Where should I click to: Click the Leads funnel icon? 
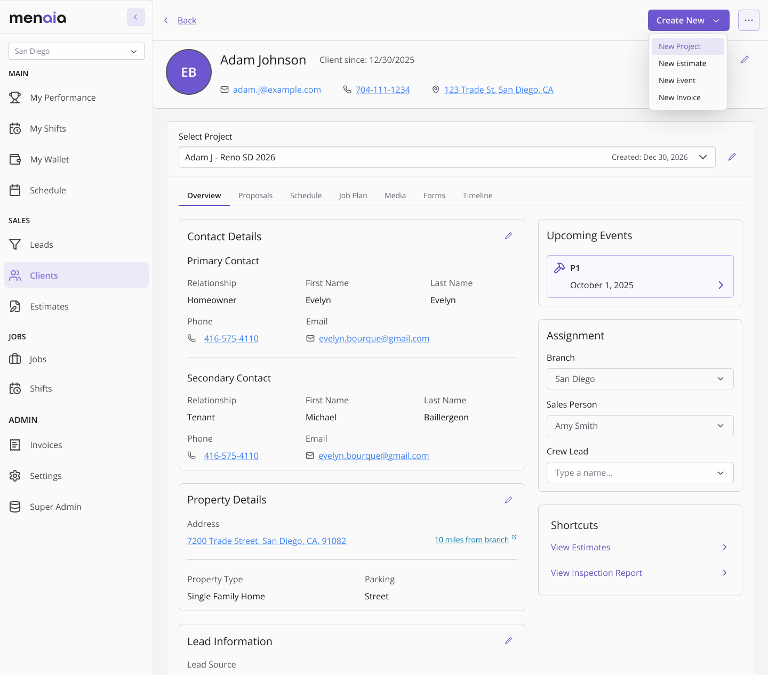tap(15, 245)
